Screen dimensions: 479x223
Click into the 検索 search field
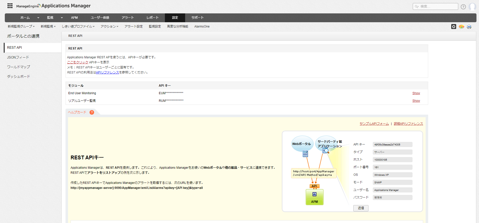(x=438, y=7)
